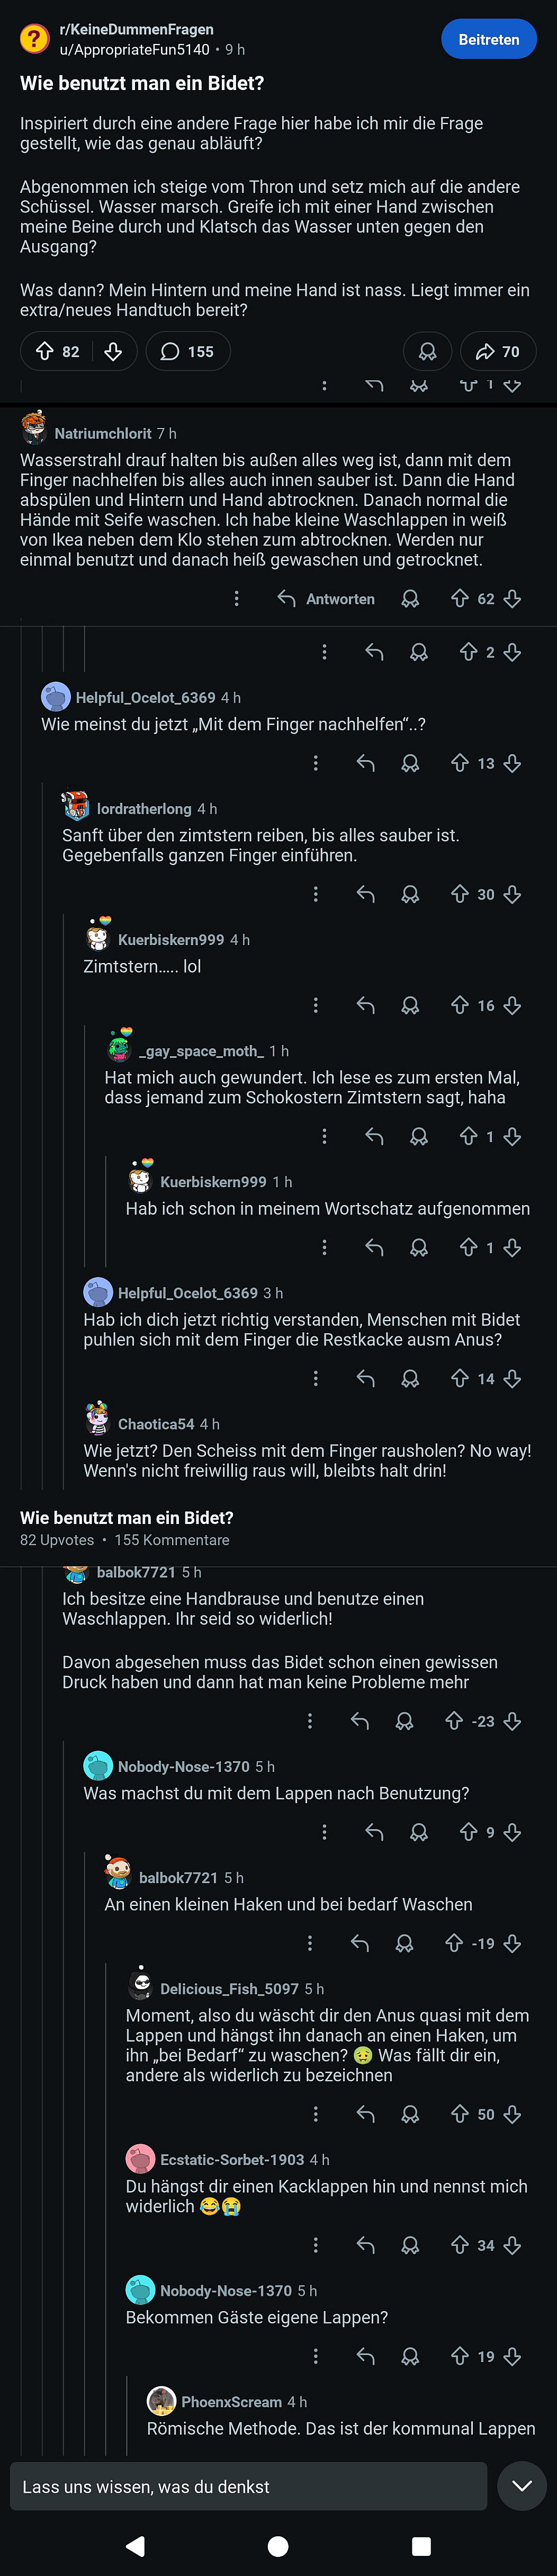The image size is (557, 2576).
Task: Open r/KeineDummenFragen subreddit page
Action: (x=136, y=30)
